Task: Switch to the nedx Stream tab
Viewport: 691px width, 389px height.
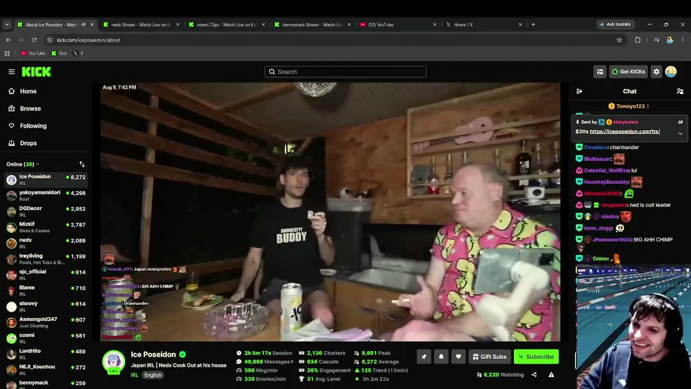Action: pos(141,24)
